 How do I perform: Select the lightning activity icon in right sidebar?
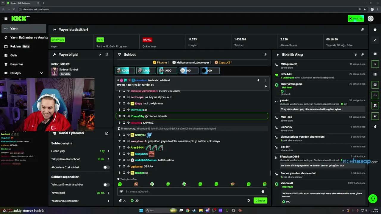coord(375,64)
